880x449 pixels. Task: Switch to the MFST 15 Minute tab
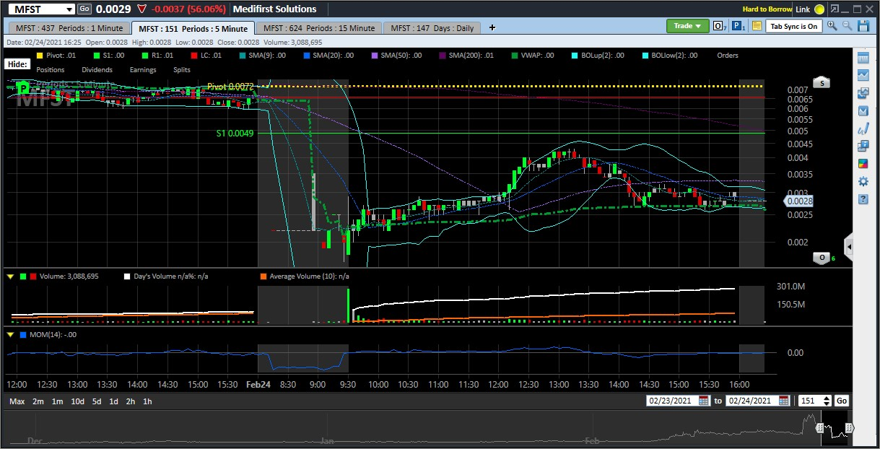point(318,28)
